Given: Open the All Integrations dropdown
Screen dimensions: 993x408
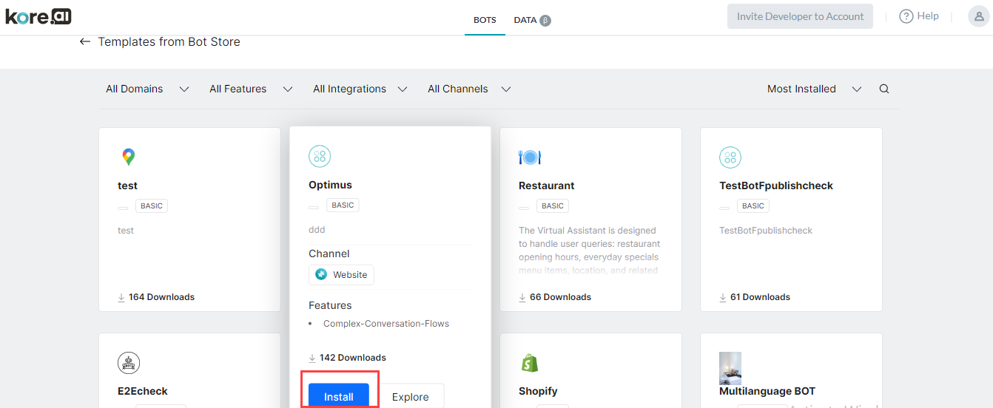Looking at the screenshot, I should (360, 89).
